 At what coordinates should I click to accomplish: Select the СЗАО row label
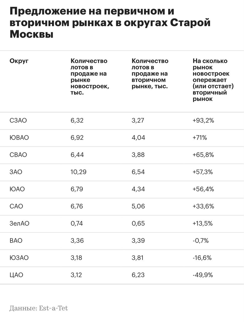(18, 120)
